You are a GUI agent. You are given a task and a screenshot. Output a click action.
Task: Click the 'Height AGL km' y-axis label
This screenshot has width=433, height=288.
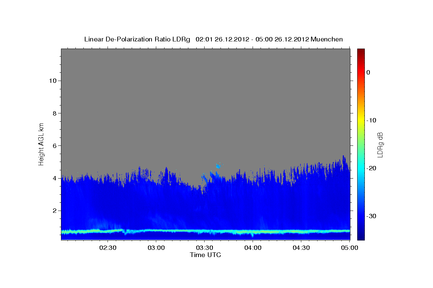(x=41, y=144)
